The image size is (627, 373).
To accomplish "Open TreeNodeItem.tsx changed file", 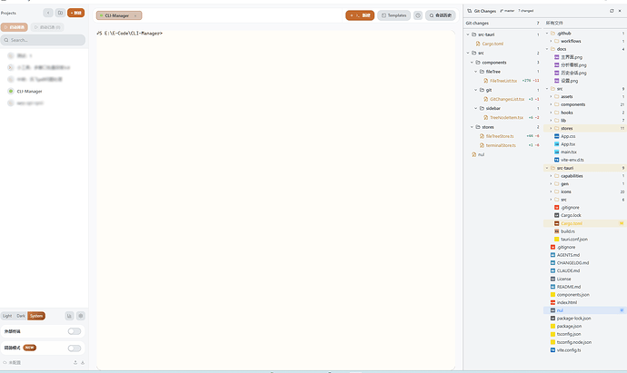I will tap(506, 117).
